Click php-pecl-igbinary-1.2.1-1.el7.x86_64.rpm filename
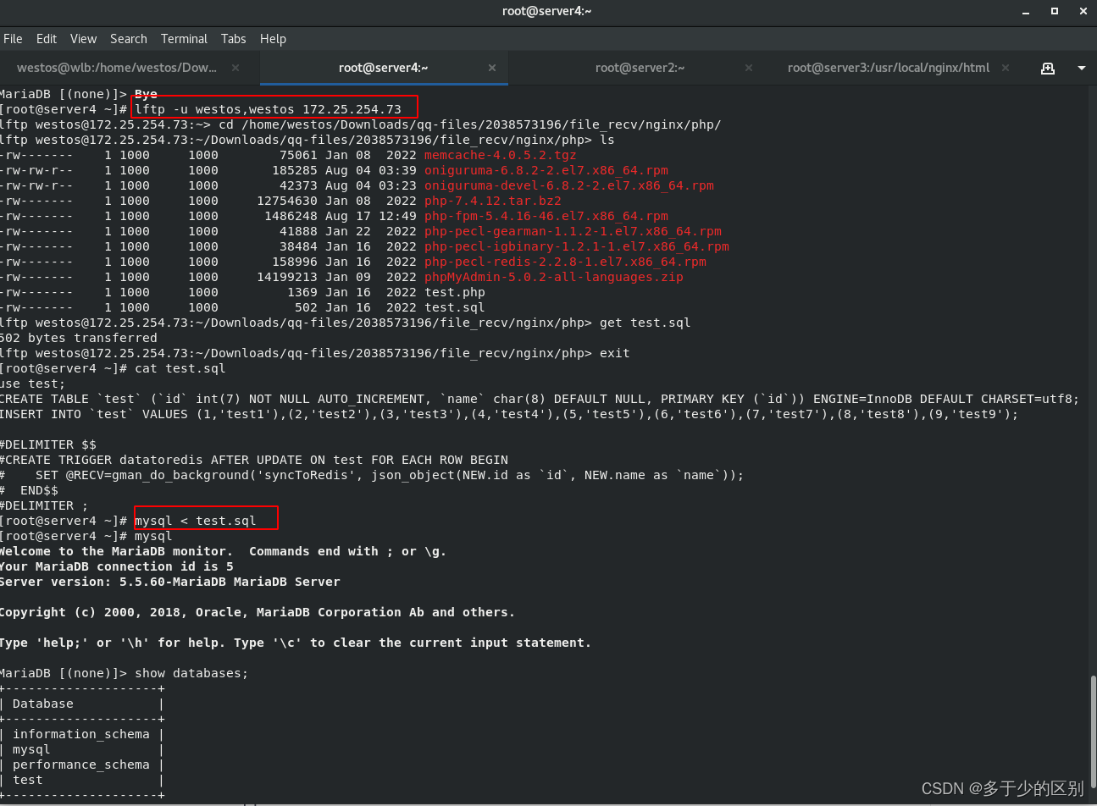Viewport: 1097px width, 806px height. (576, 246)
